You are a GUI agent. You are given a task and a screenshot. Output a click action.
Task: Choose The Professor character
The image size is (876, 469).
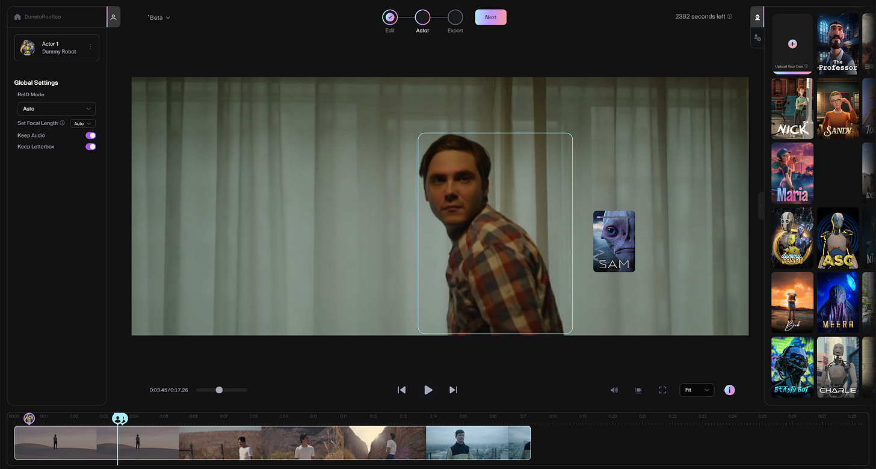tap(837, 43)
